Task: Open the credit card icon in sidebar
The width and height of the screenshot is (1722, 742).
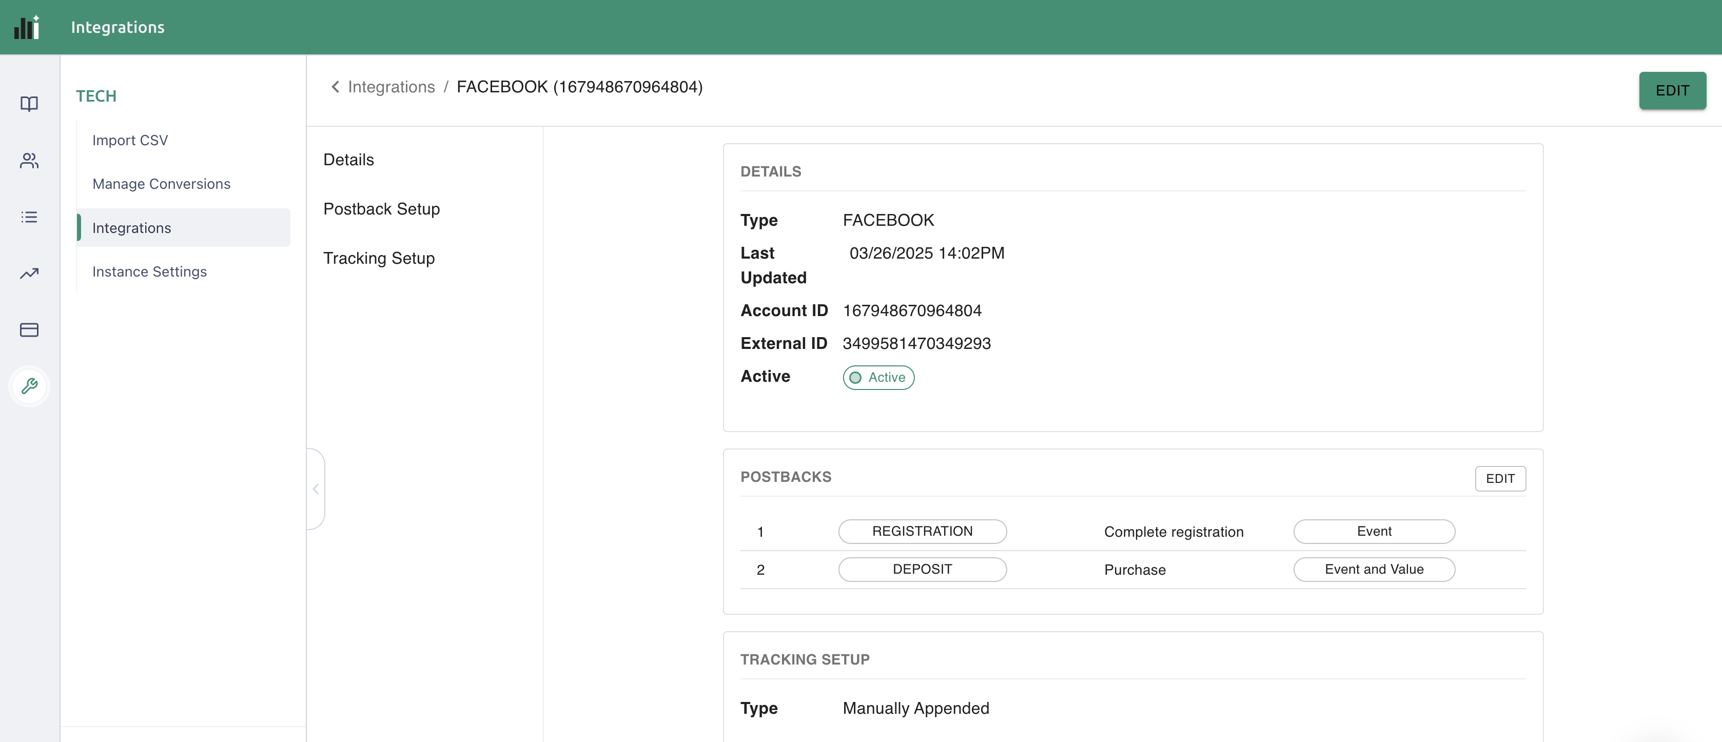Action: pos(29,329)
